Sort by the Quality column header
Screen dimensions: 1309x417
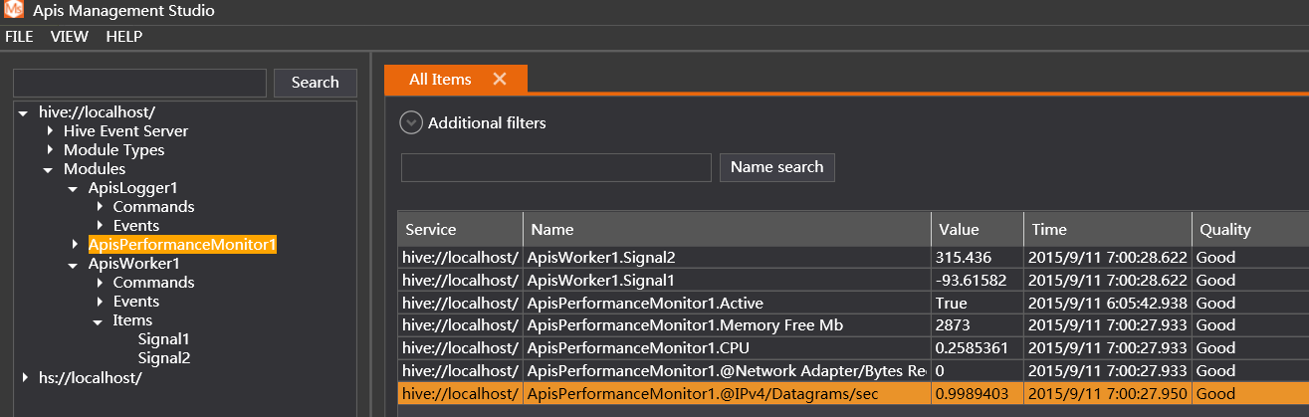pyautogui.click(x=1224, y=230)
